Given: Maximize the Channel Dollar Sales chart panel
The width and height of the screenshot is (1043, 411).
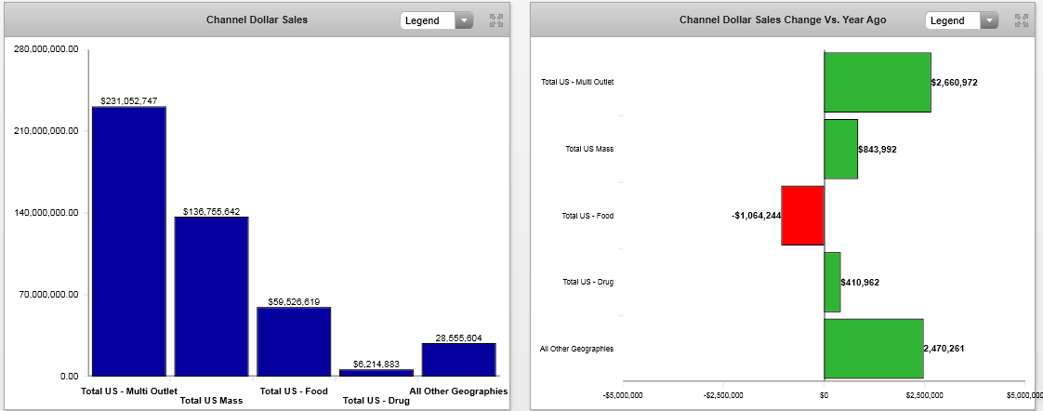Looking at the screenshot, I should point(495,20).
